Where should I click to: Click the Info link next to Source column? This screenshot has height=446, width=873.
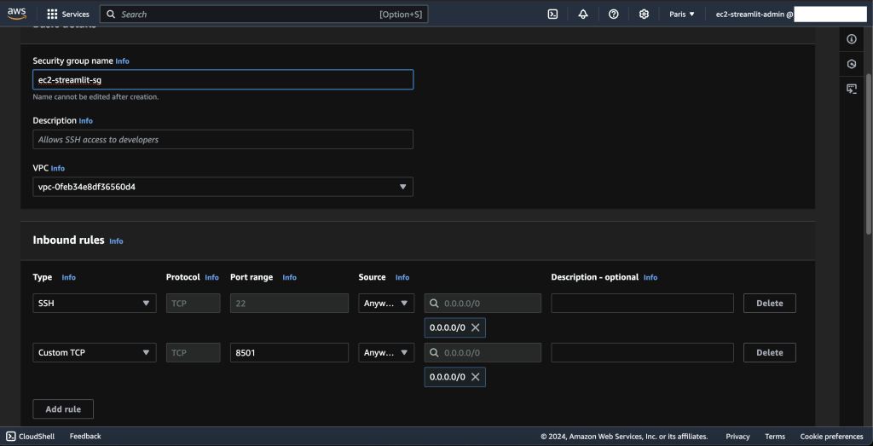(x=402, y=277)
